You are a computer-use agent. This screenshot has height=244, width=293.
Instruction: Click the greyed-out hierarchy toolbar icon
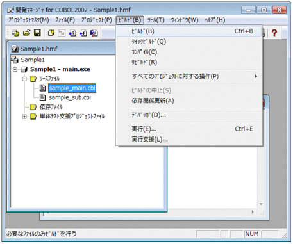[62, 33]
